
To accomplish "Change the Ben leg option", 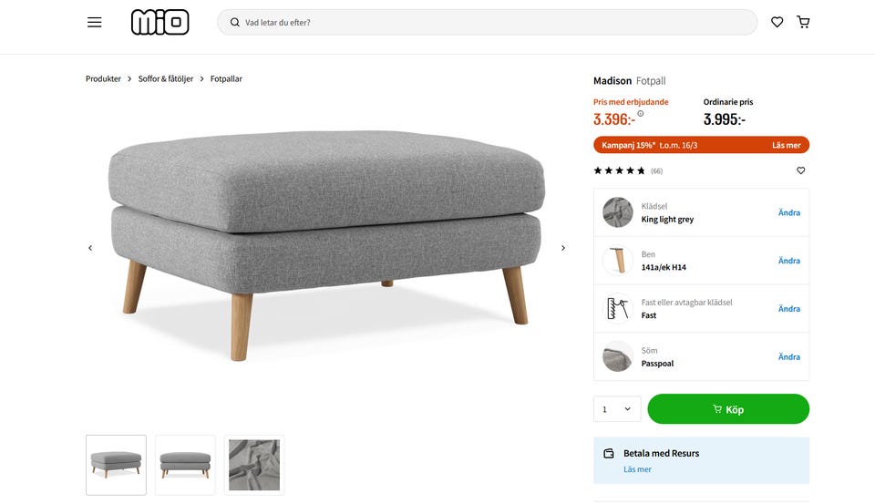I will [x=788, y=261].
